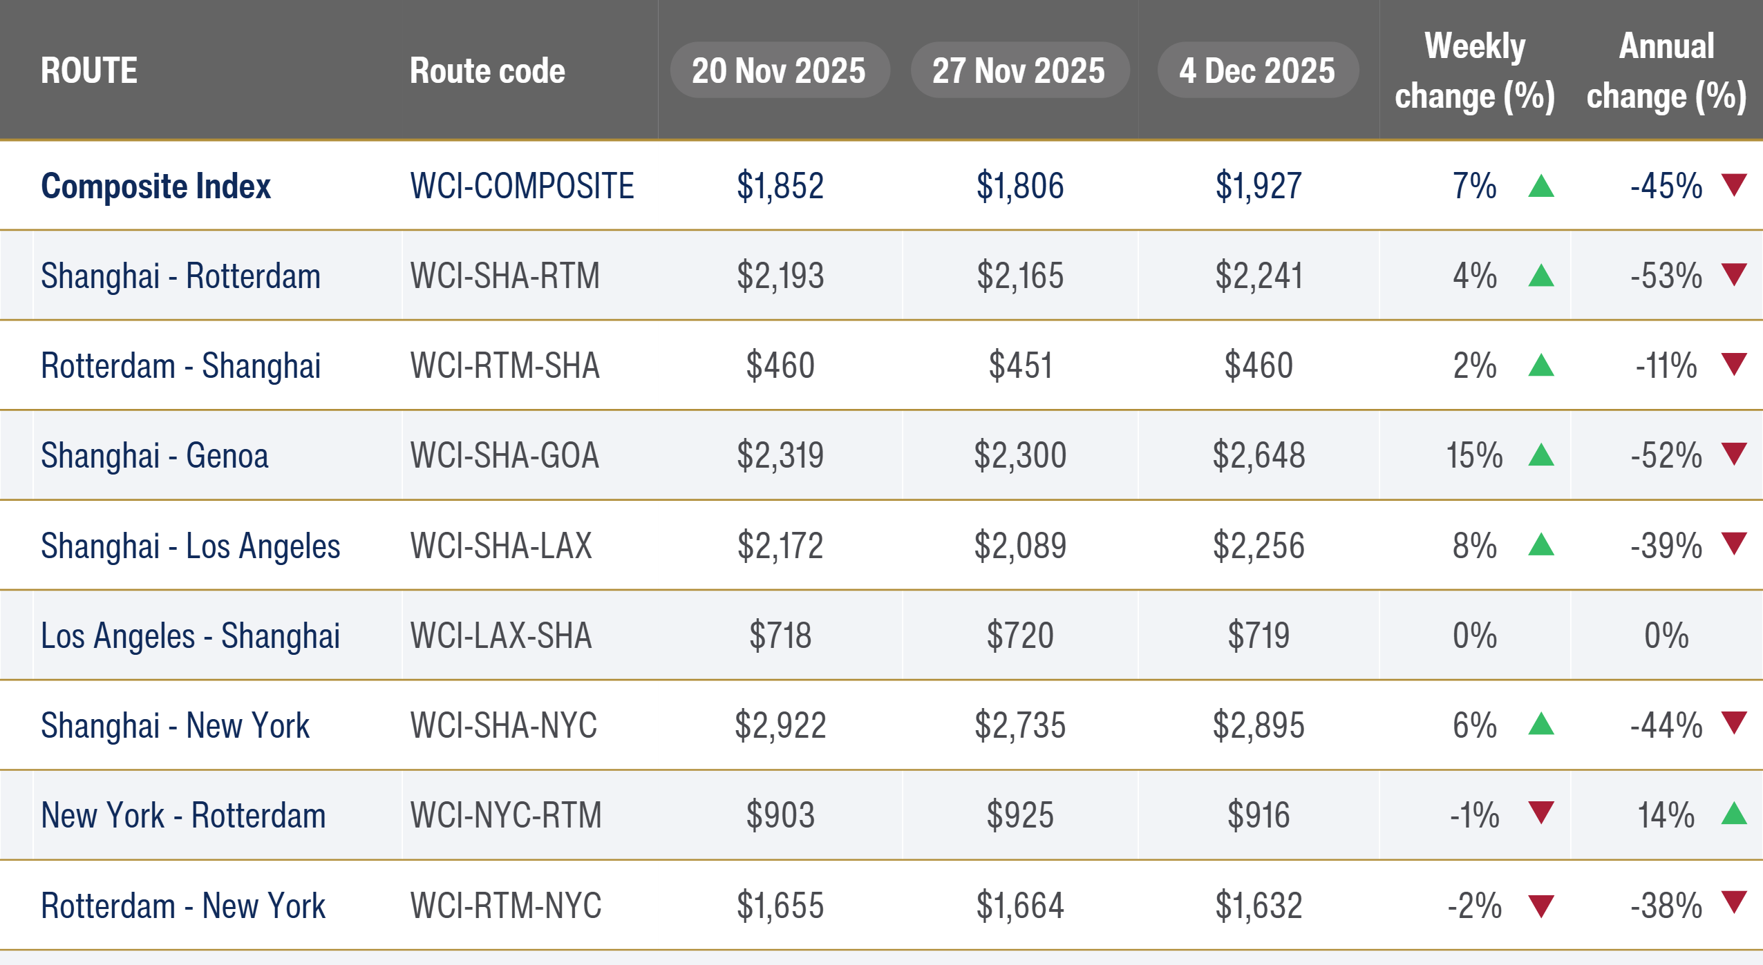The width and height of the screenshot is (1763, 965).
Task: Click red down arrow for Rotterdam - New York weekly change
Action: 1540,906
